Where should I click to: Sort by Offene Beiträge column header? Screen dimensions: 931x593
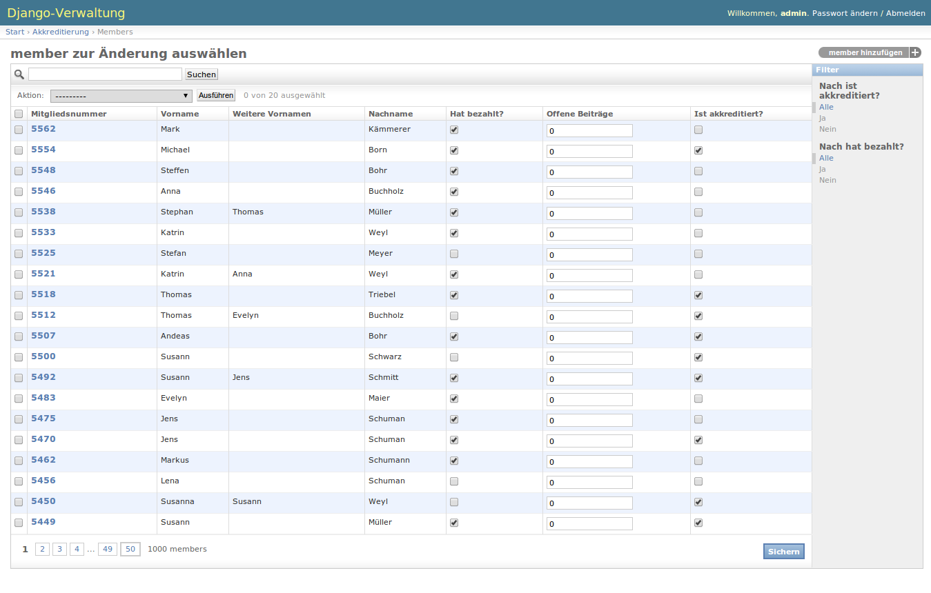(x=580, y=114)
